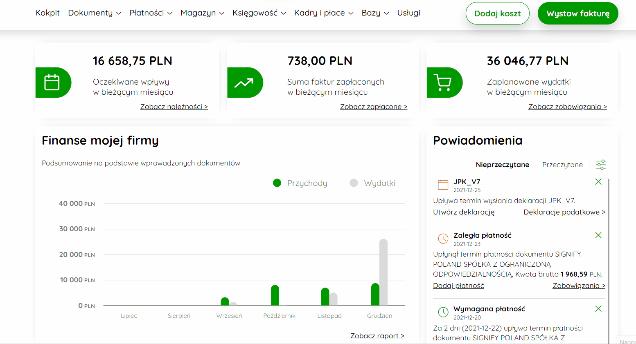Dismiss the Zaległa płatność notification with X

598,235
